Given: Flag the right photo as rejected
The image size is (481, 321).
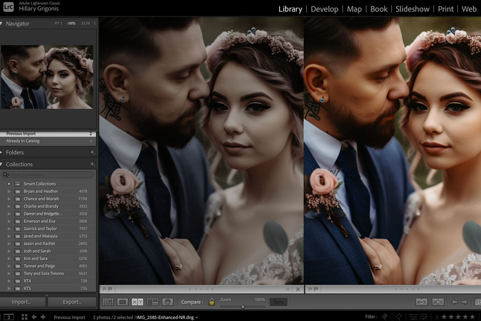Looking at the screenshot, I should coord(316,289).
